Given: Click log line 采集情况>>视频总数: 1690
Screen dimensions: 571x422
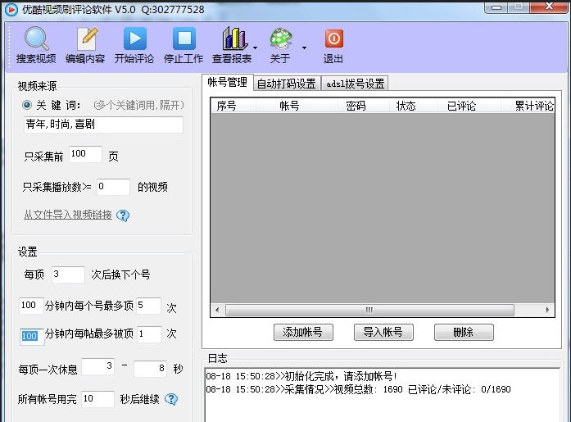Looking at the screenshot, I should [358, 389].
